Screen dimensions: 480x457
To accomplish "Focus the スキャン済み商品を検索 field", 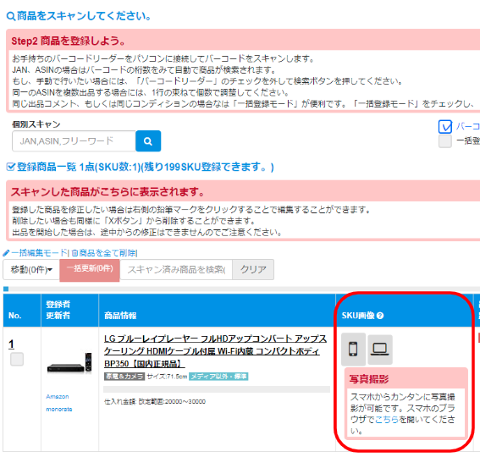I will click(x=176, y=270).
